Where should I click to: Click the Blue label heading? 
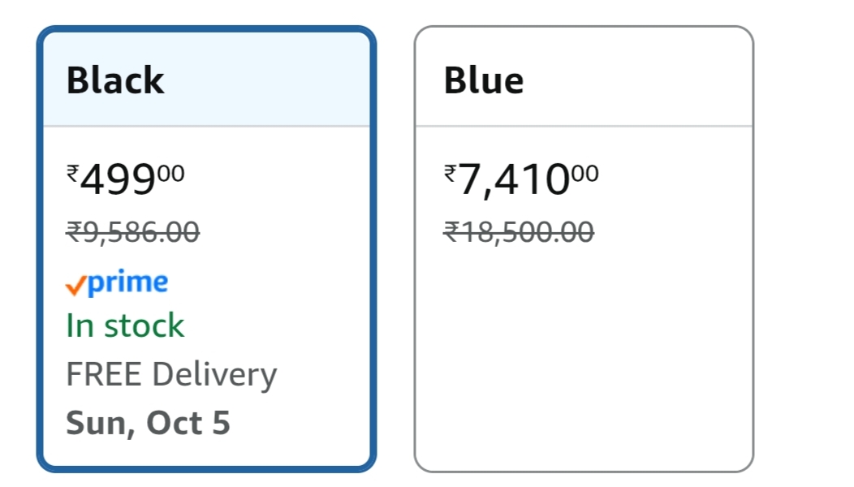pos(484,80)
